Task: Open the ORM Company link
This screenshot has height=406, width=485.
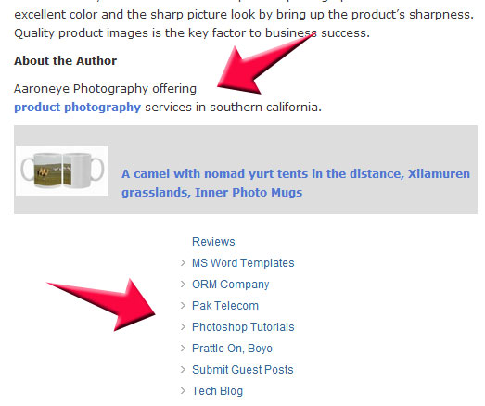Action: pos(230,285)
